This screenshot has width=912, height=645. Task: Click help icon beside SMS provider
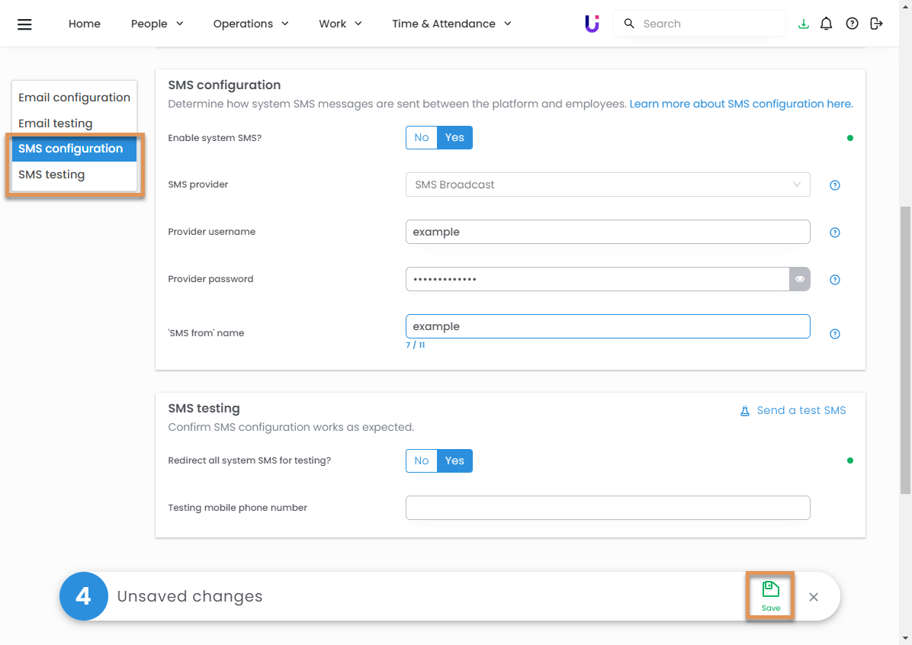[x=834, y=185]
